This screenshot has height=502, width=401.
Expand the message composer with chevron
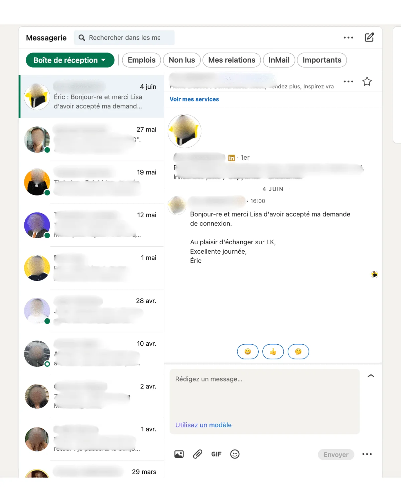coord(371,376)
